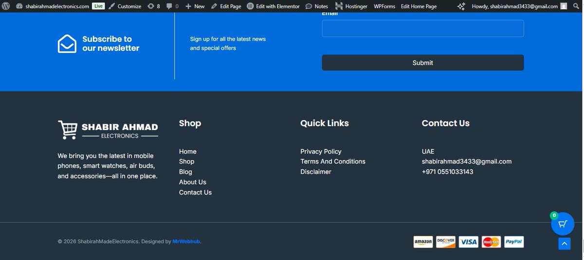
Task: Open the WordPress logo menu
Action: pyautogui.click(x=6, y=6)
